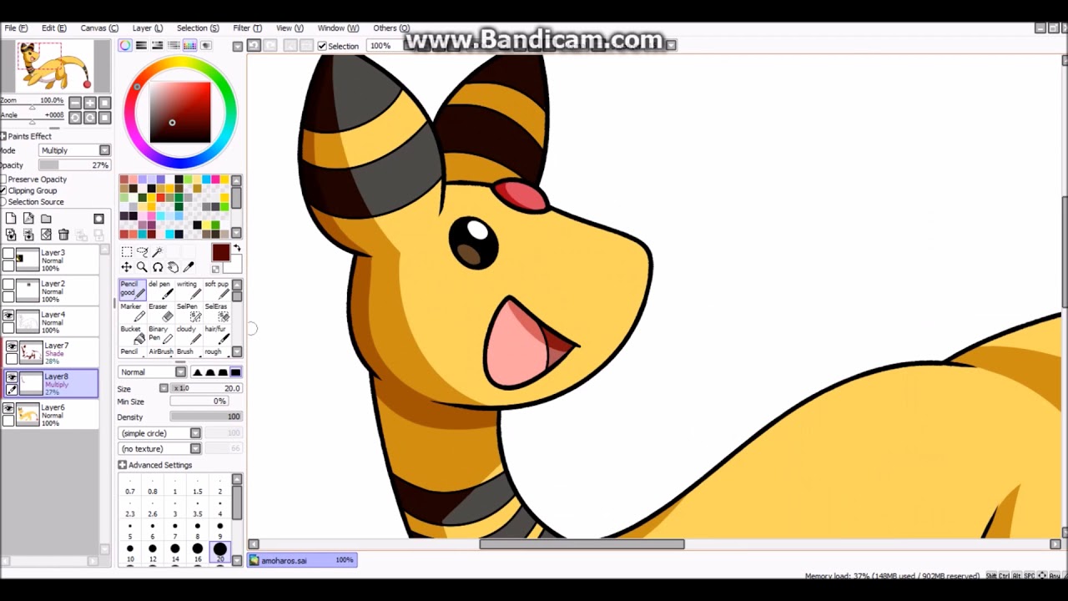Hide Layer4 using its eye icon
The image size is (1068, 601).
click(x=8, y=316)
